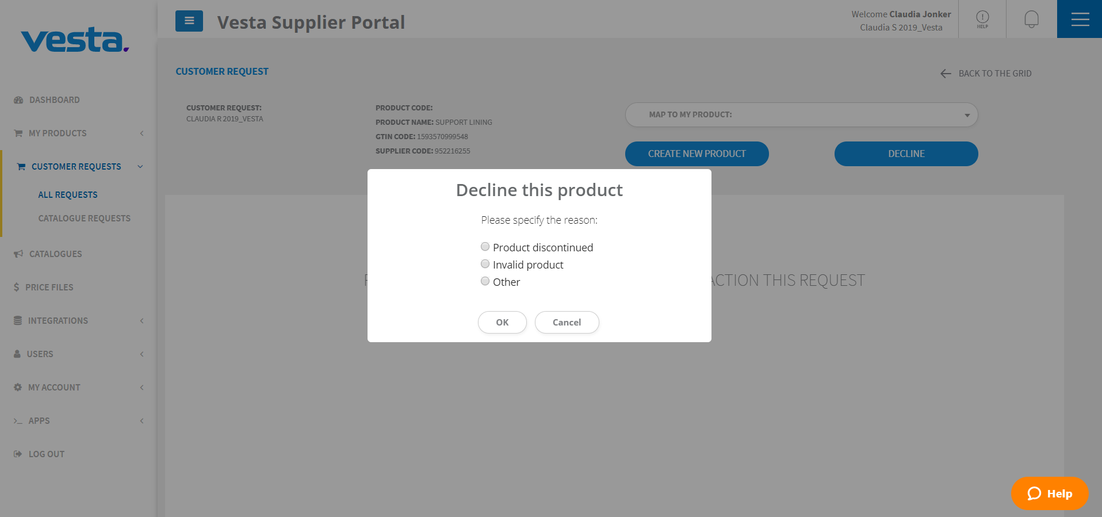The width and height of the screenshot is (1102, 517).
Task: Click the blue sidebar toggle hamburger icon
Action: (x=189, y=21)
